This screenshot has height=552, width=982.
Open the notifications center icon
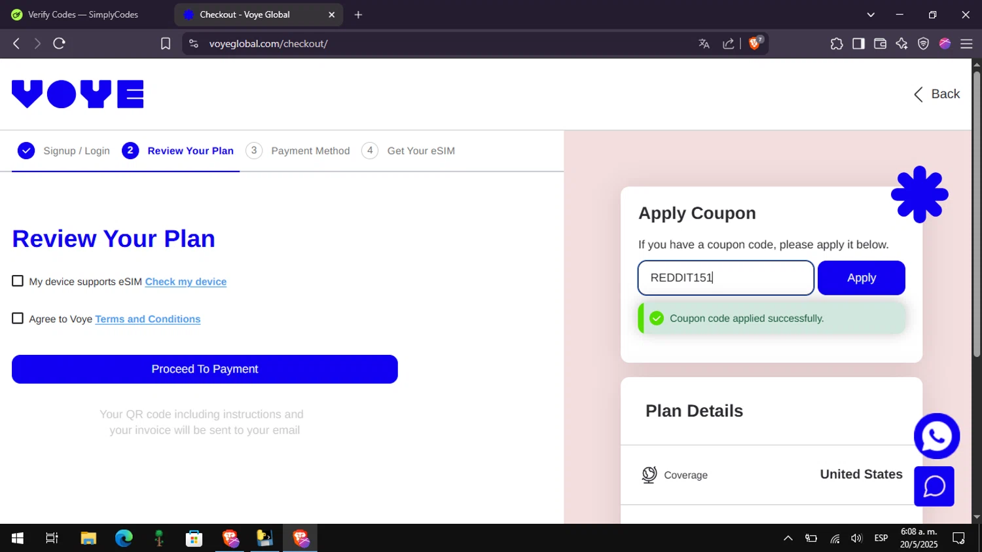pos(958,538)
